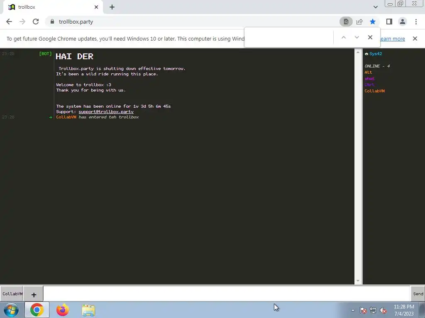This screenshot has width=425, height=318.
Task: Open a new browser tab
Action: pyautogui.click(x=112, y=7)
